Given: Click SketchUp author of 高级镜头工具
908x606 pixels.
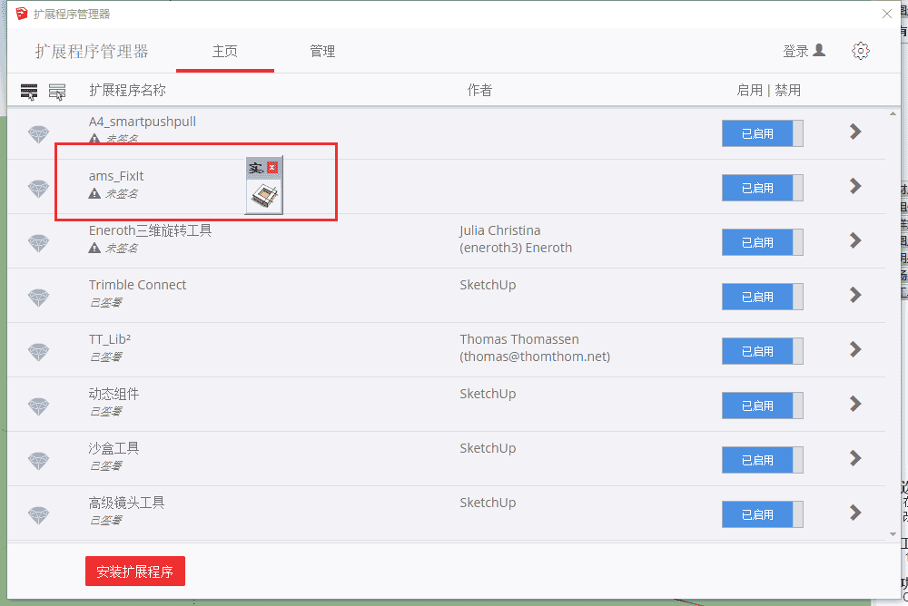Looking at the screenshot, I should tap(488, 503).
